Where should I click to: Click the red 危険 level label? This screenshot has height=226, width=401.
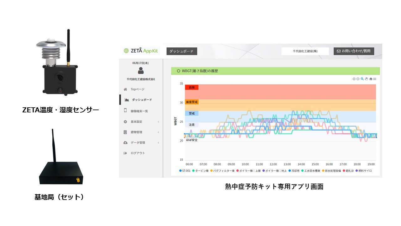191,87
